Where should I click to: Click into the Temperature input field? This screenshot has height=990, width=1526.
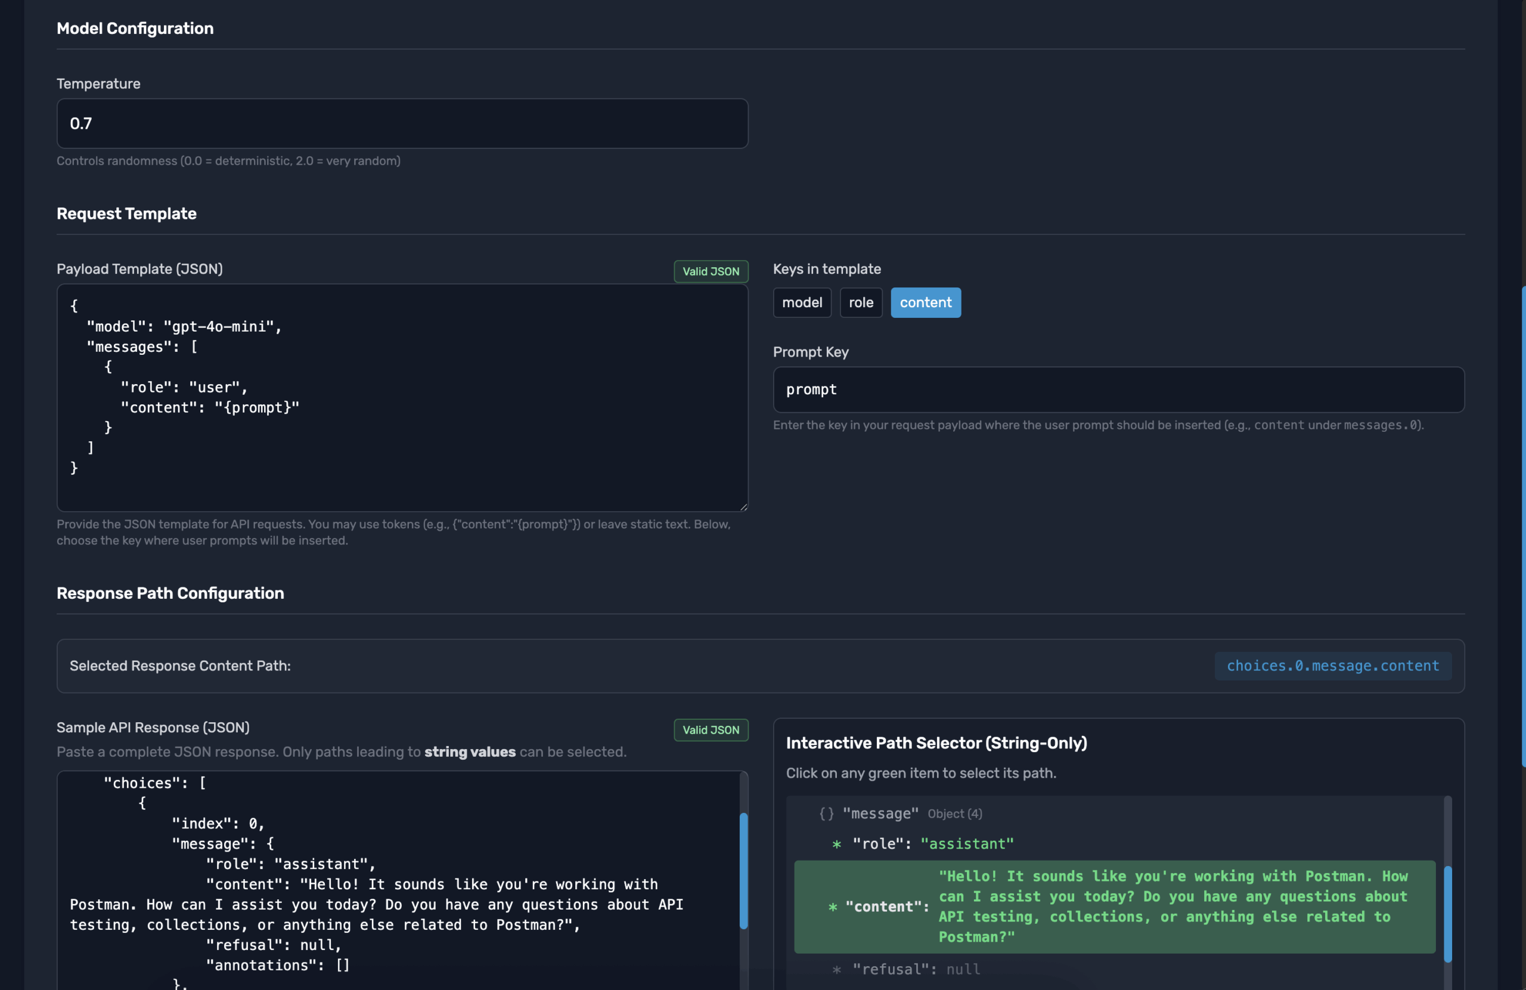(402, 124)
